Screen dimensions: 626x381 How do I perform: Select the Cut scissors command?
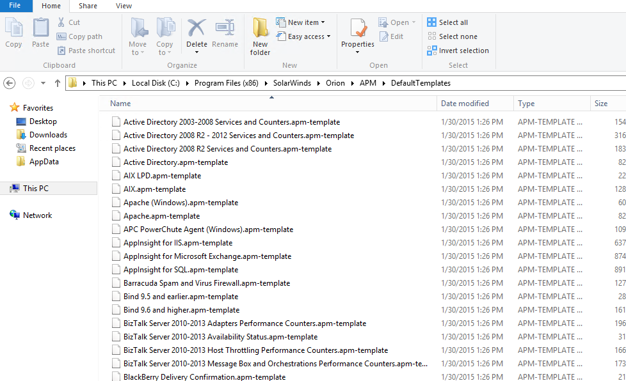[x=68, y=22]
